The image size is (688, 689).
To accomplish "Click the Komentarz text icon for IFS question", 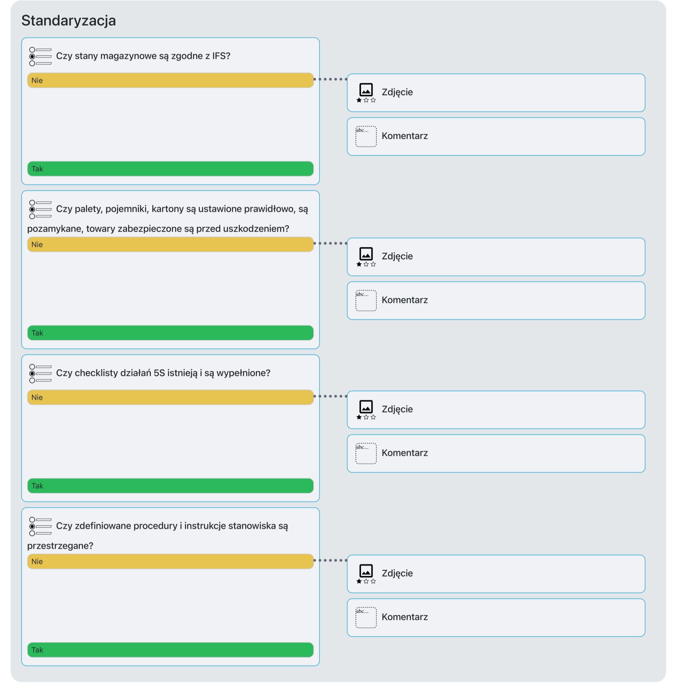I will tap(366, 137).
